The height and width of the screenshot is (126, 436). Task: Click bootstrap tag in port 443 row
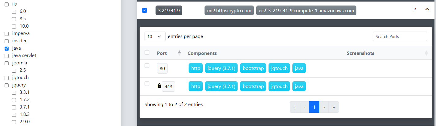click(x=253, y=86)
